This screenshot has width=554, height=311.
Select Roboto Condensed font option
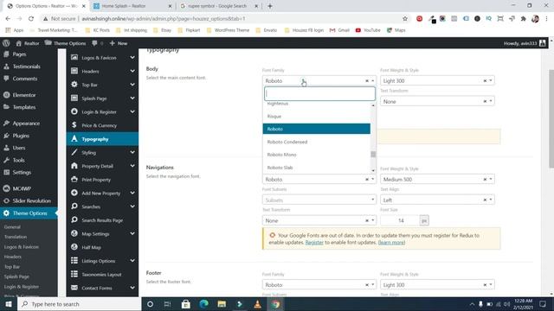coord(317,142)
